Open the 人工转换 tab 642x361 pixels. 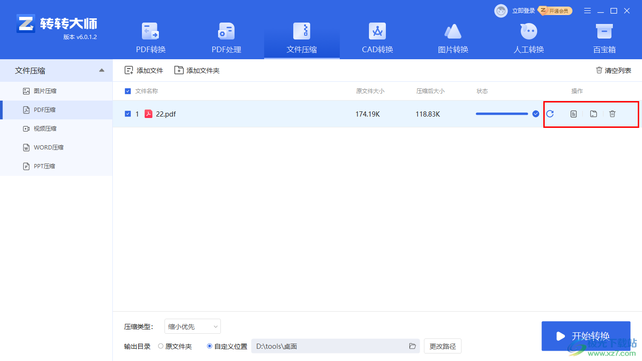click(529, 38)
